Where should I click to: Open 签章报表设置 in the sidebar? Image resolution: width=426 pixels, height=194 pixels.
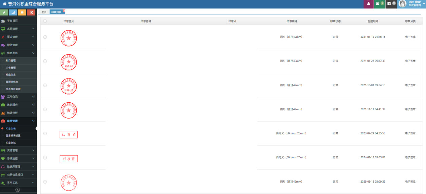[13, 136]
